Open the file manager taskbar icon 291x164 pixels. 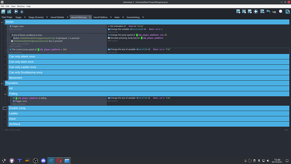pos(67,161)
